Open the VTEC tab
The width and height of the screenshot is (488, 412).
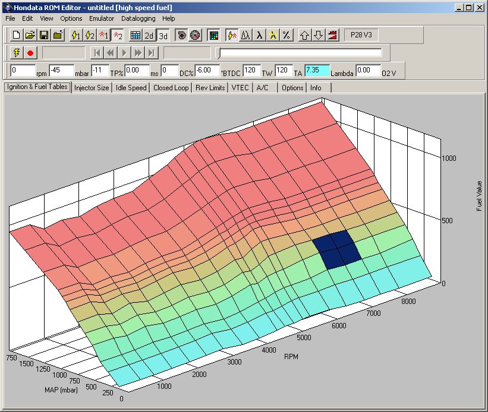point(240,88)
